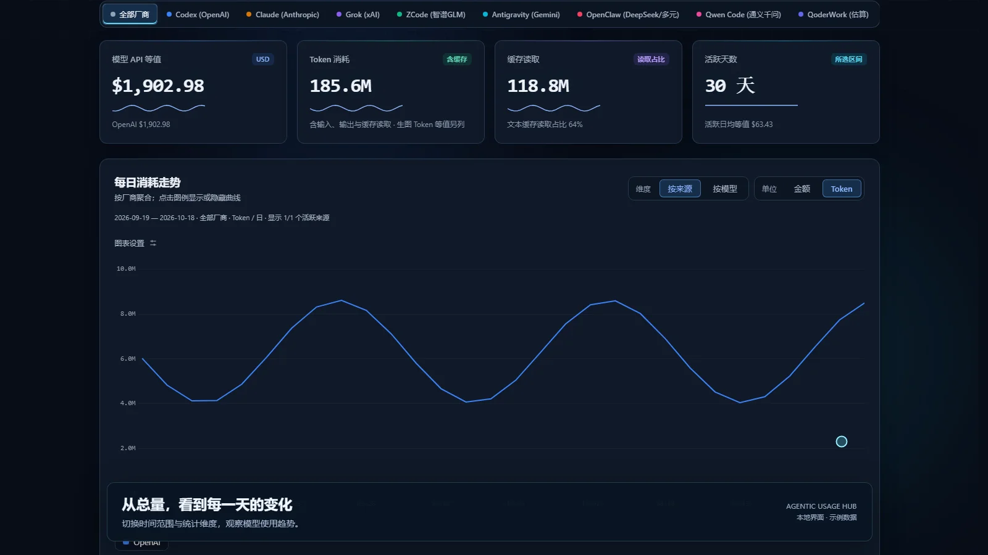This screenshot has height=555, width=988.
Task: Click the $1,902.98 API value
Action: click(158, 86)
